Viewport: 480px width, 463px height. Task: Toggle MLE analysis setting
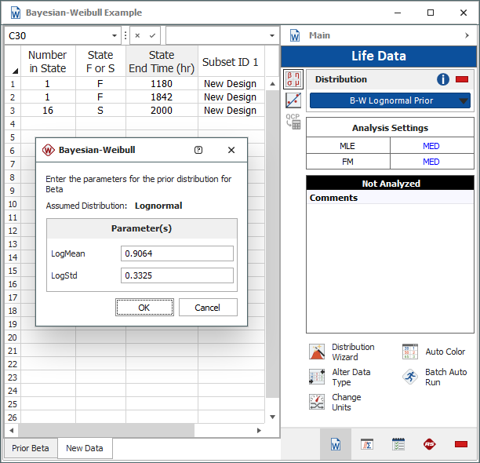tap(347, 146)
